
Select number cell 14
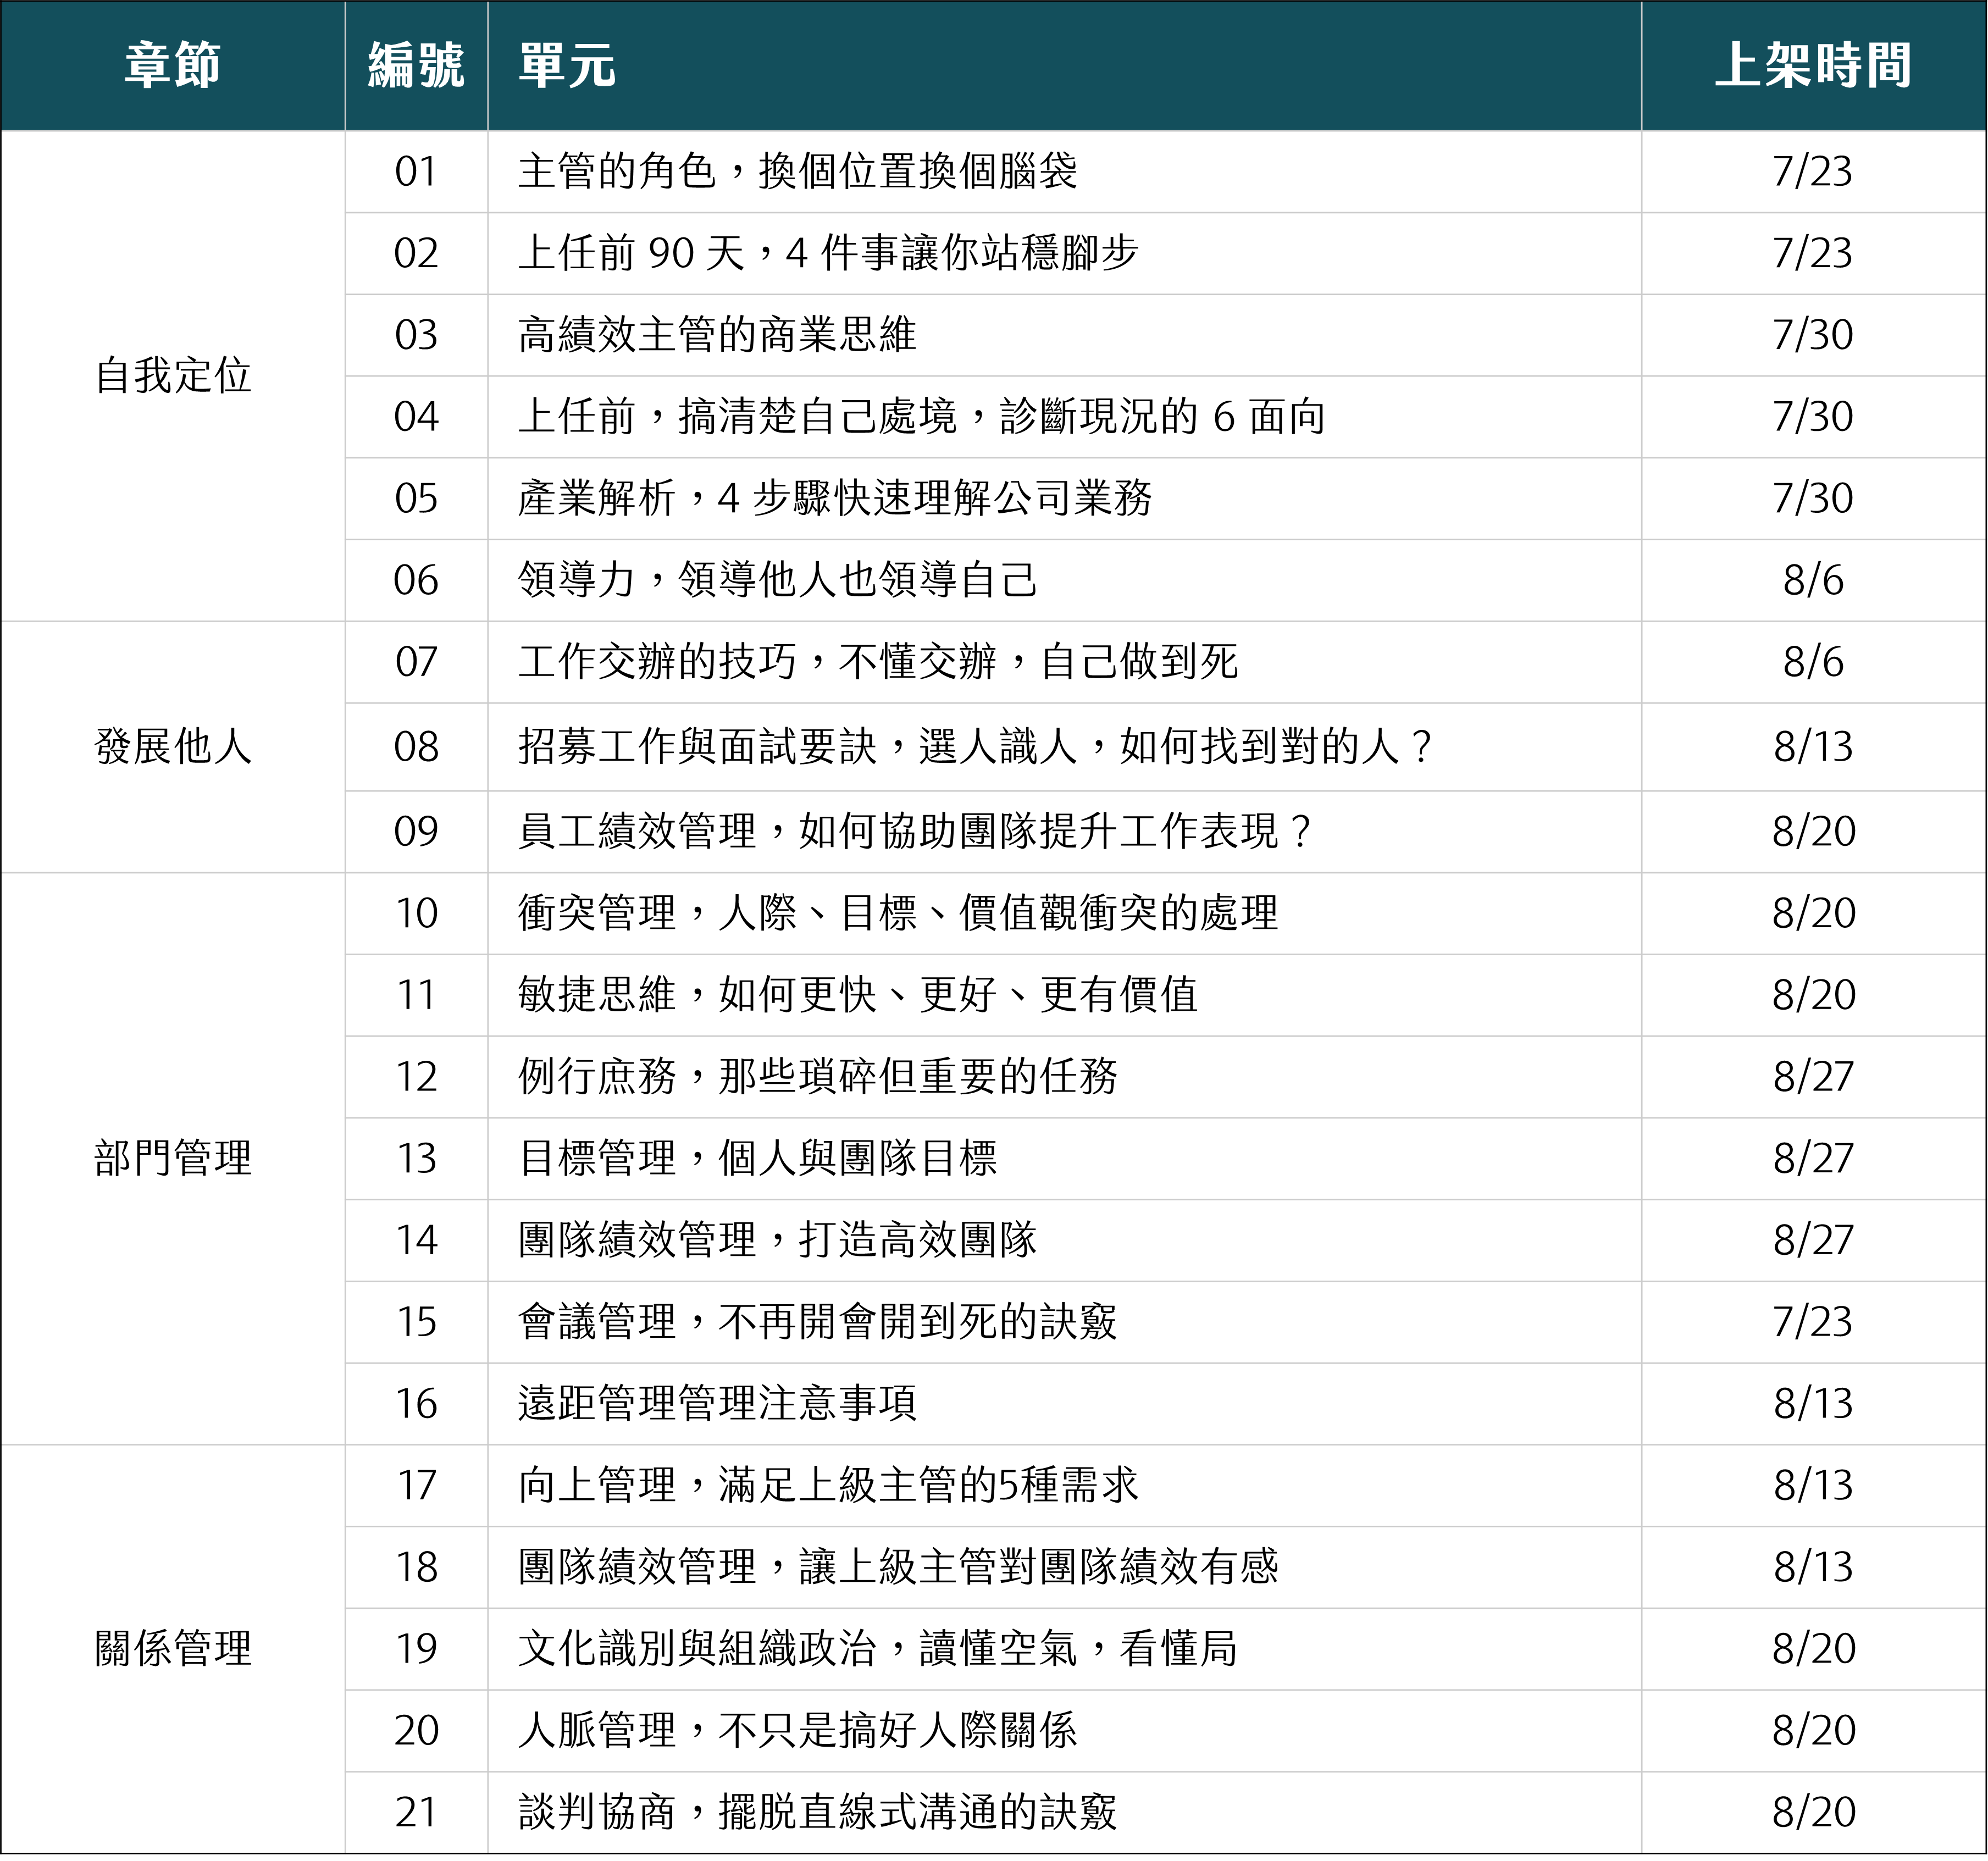pos(416,1241)
